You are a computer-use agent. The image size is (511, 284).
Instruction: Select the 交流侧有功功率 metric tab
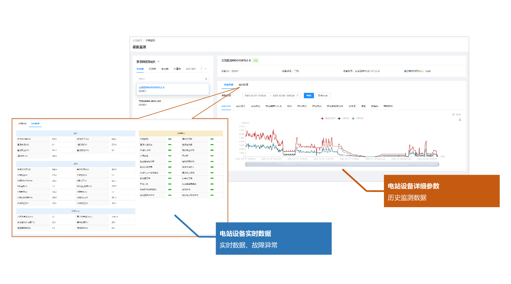(x=274, y=106)
